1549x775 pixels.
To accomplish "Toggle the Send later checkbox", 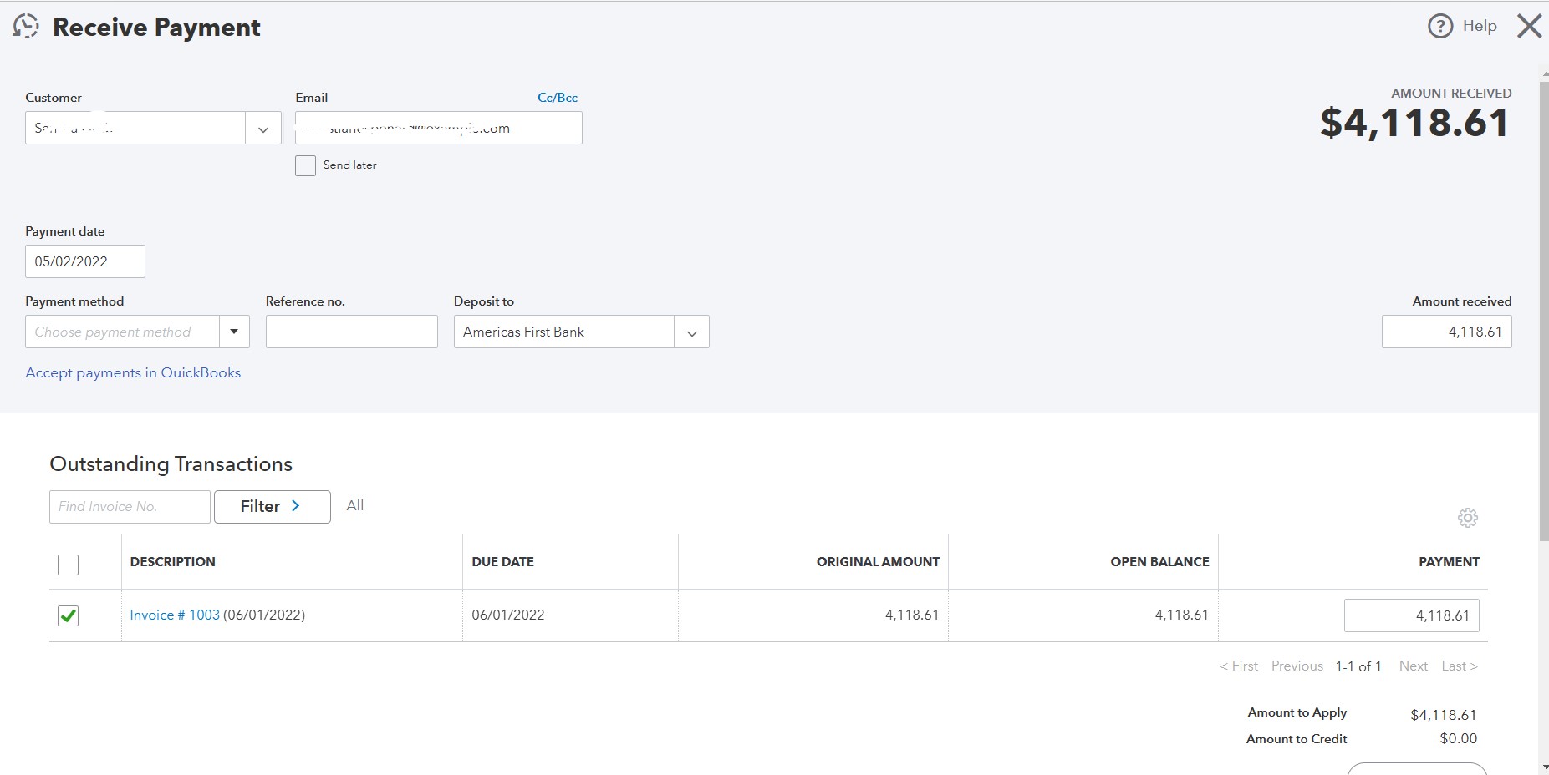I will (306, 165).
